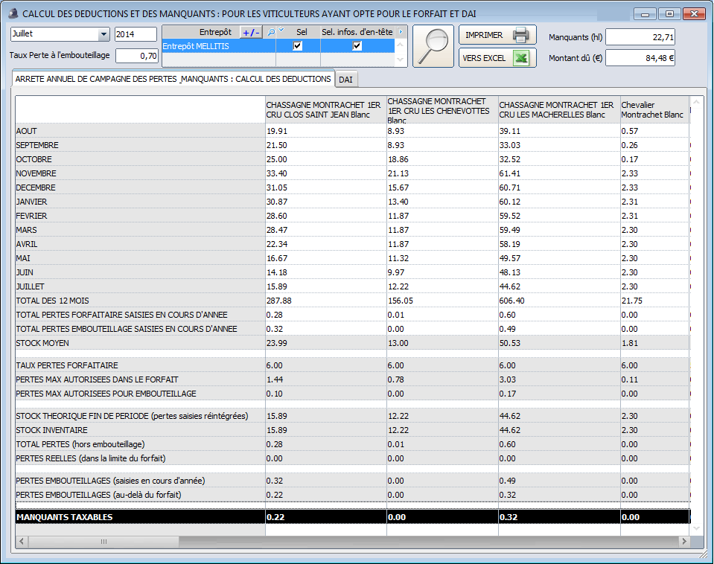Open the chevron menu next to the small magnifier
This screenshot has width=714, height=564.
pos(281,30)
